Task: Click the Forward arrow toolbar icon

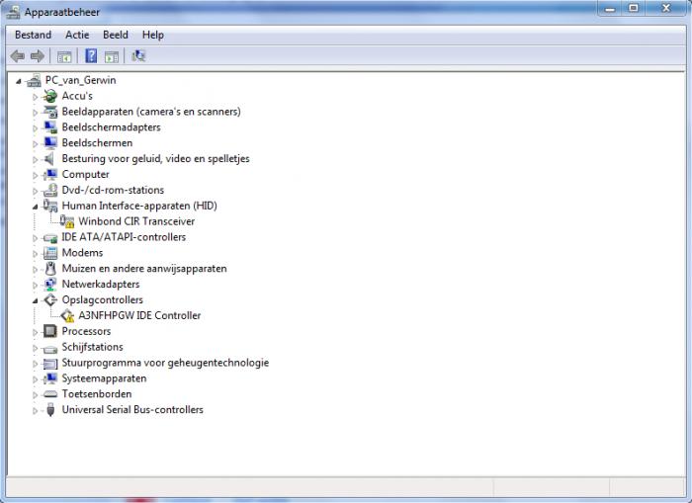Action: coord(38,56)
